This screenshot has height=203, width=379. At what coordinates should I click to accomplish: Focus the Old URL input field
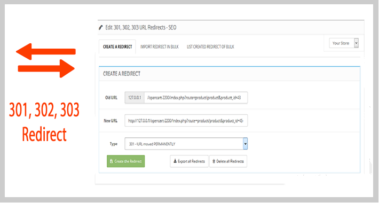[x=196, y=98]
